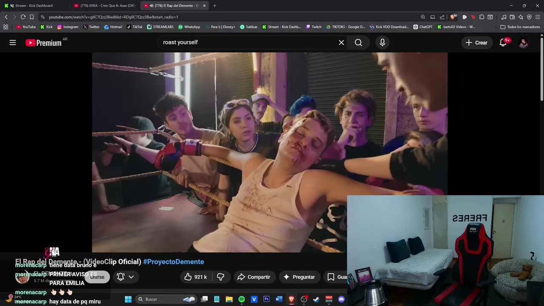Open Word from the taskbar

(279, 299)
